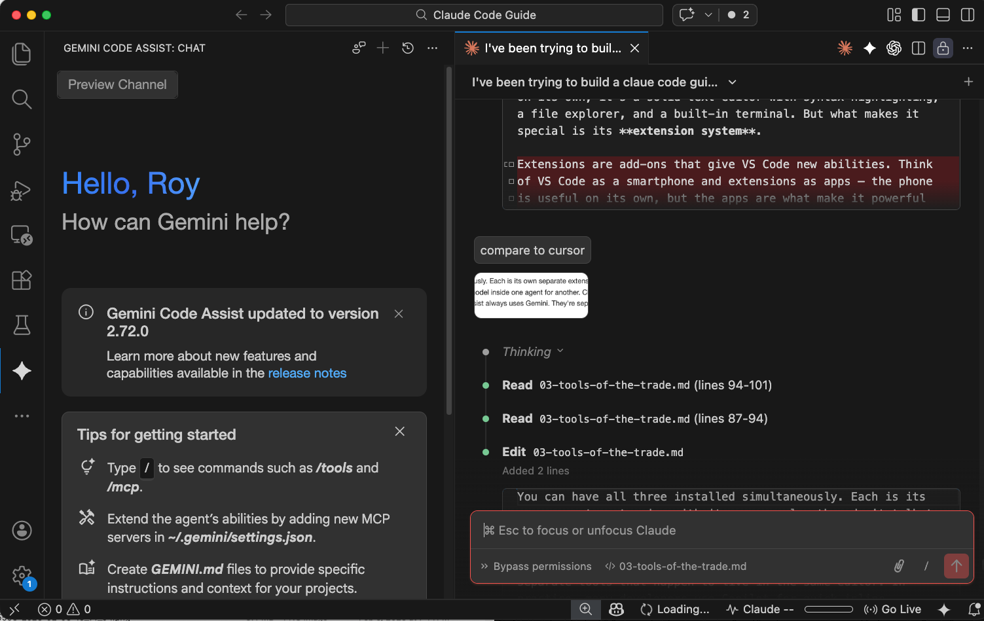The height and width of the screenshot is (621, 984).
Task: Toggle the zoom magnifier in the status bar
Action: [x=585, y=609]
